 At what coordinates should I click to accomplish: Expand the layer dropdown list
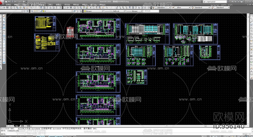[x=72, y=11]
